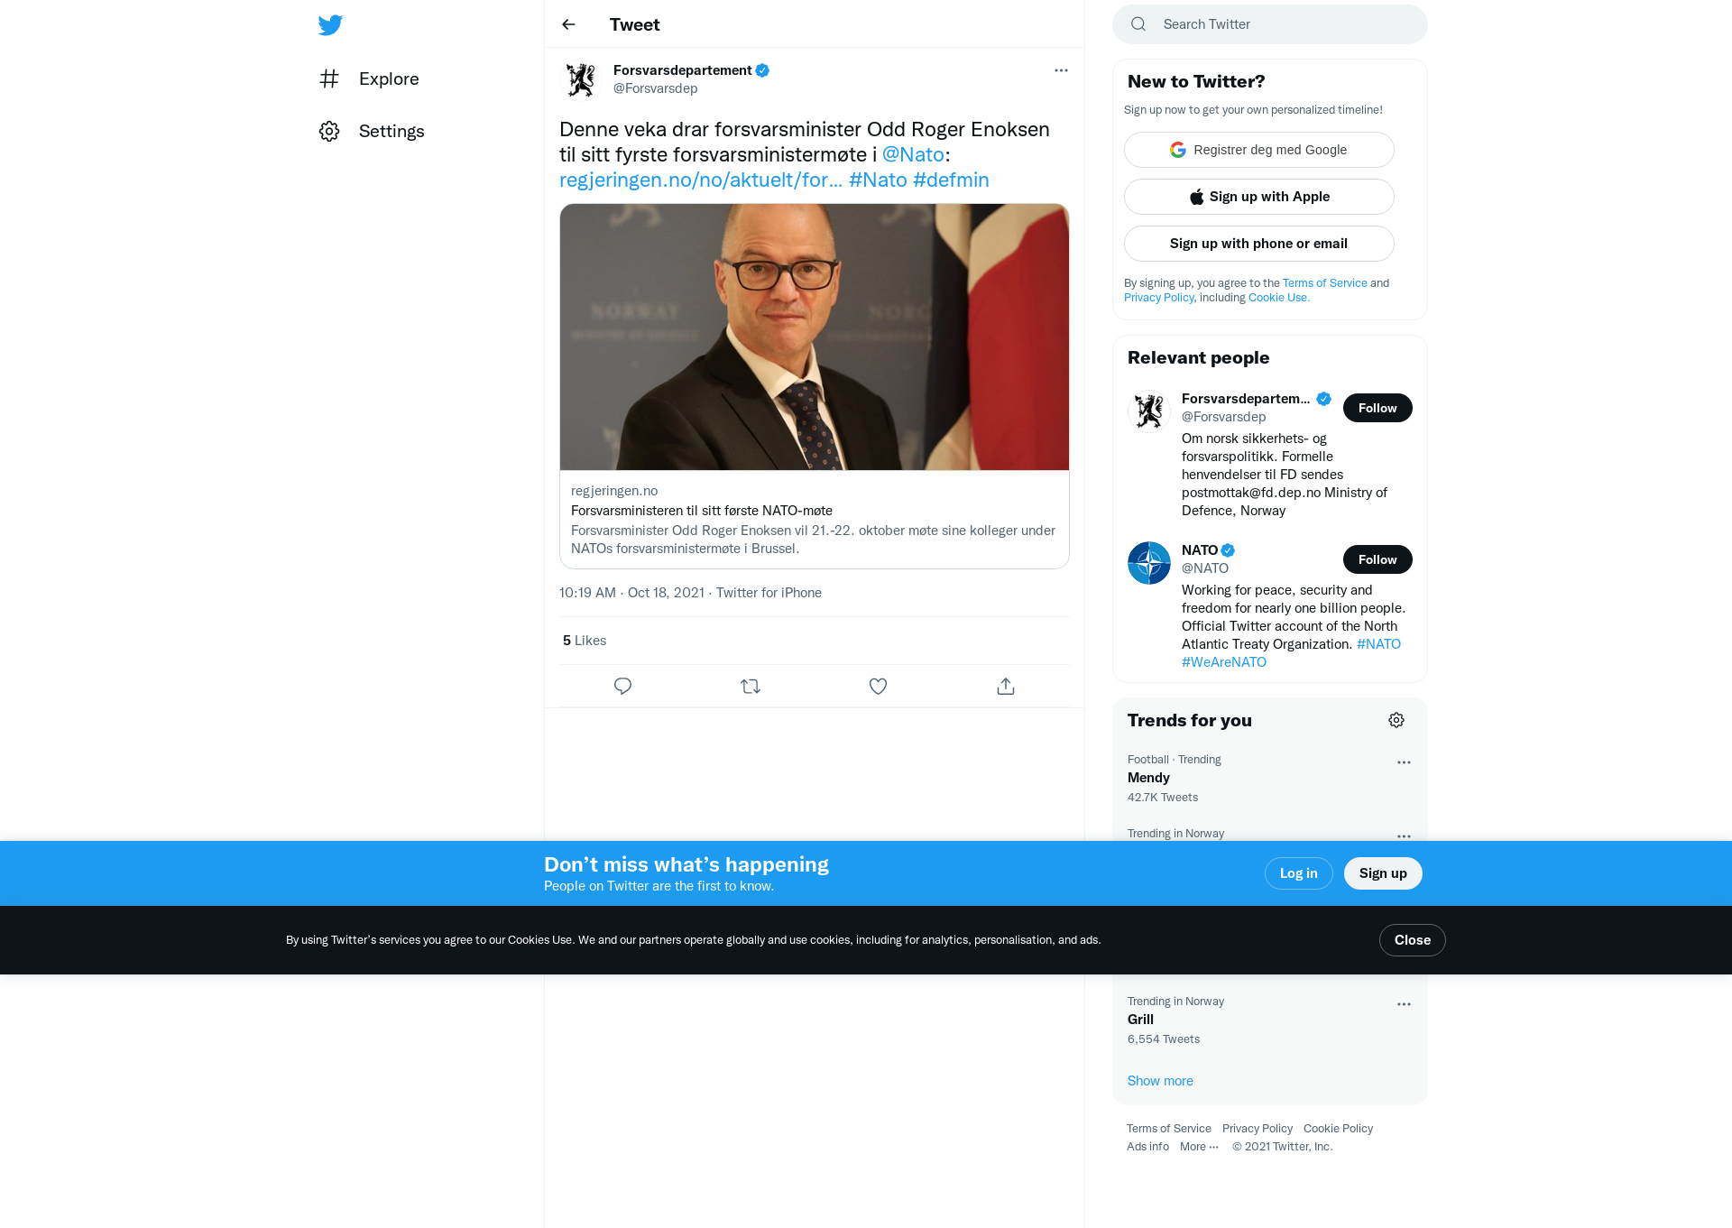
Task: Like the tweet with the heart icon
Action: [878, 687]
